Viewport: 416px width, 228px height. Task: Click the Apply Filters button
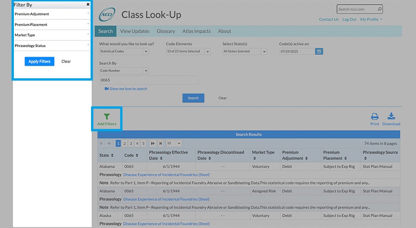[x=40, y=61]
